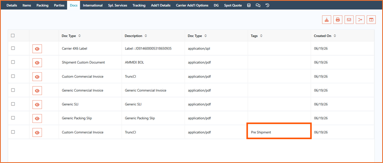Select the Docs tab
Screen dimensions: 383x163
pos(73,5)
